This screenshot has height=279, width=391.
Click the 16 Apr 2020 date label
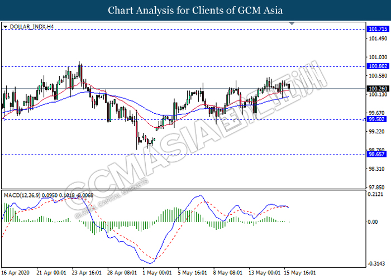coord(16,273)
